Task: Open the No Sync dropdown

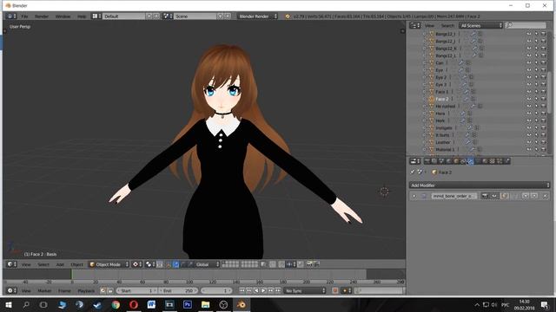Action: 305,291
